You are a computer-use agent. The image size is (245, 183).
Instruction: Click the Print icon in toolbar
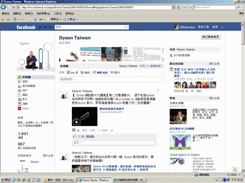coord(41,19)
